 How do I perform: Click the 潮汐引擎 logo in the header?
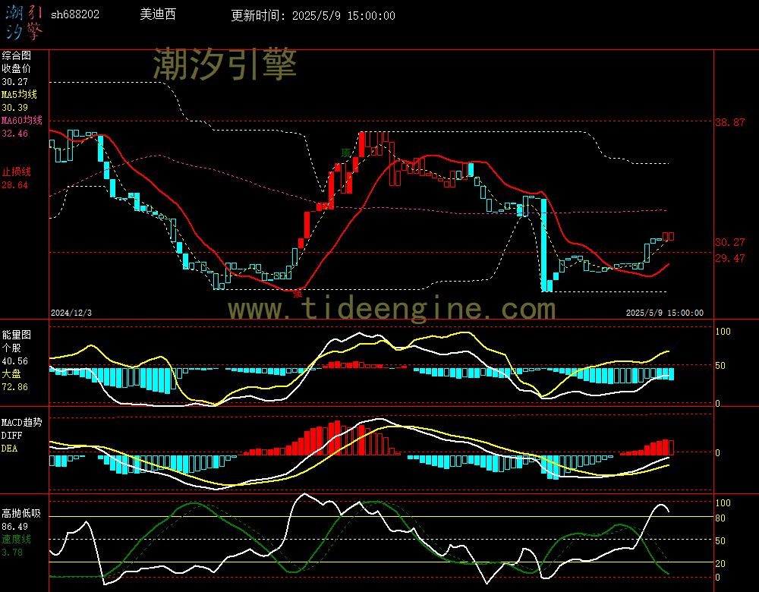point(24,22)
